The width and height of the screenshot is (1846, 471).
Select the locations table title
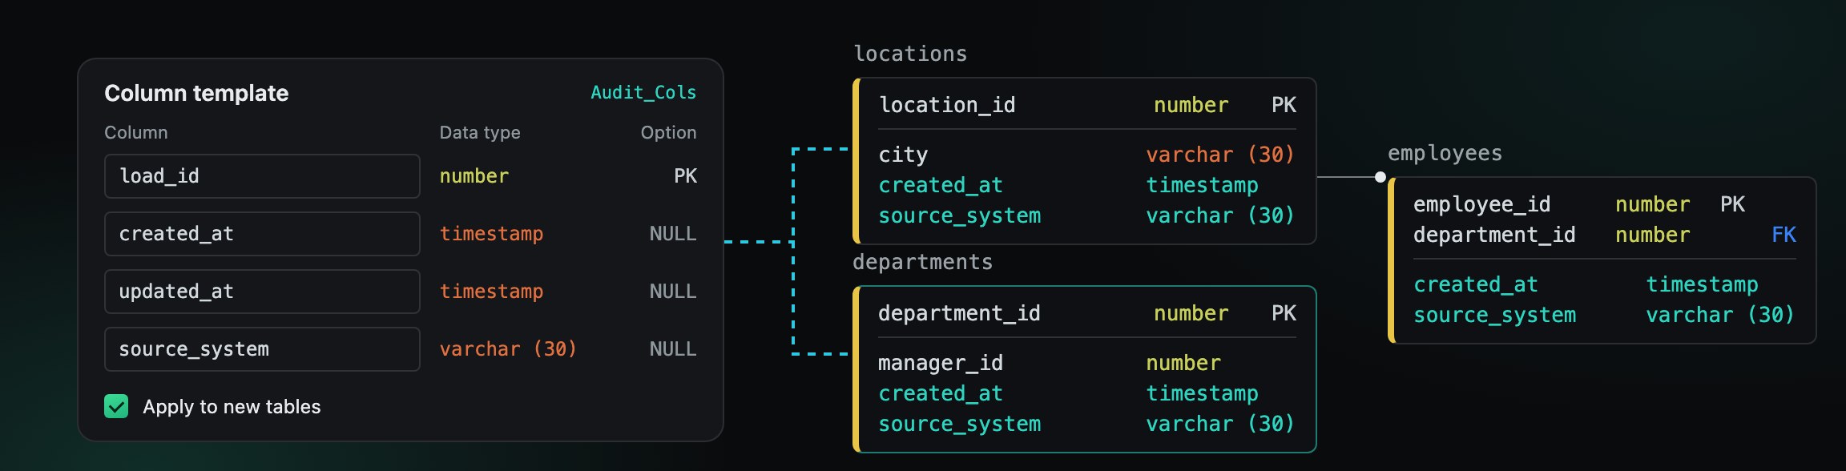[910, 54]
